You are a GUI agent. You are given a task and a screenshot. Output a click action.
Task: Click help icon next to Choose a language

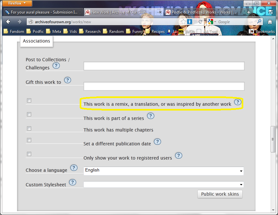[74, 168]
